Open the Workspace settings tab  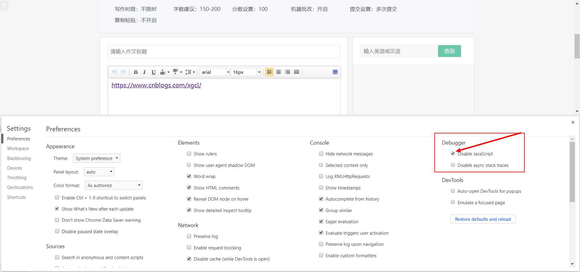(x=18, y=148)
